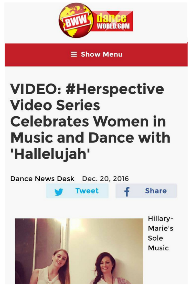Tap the Tweet button label
192x286 pixels.
point(87,191)
